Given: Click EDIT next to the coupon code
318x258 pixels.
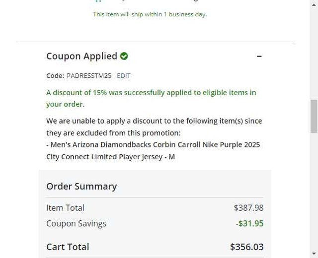Looking at the screenshot, I should (x=123, y=76).
